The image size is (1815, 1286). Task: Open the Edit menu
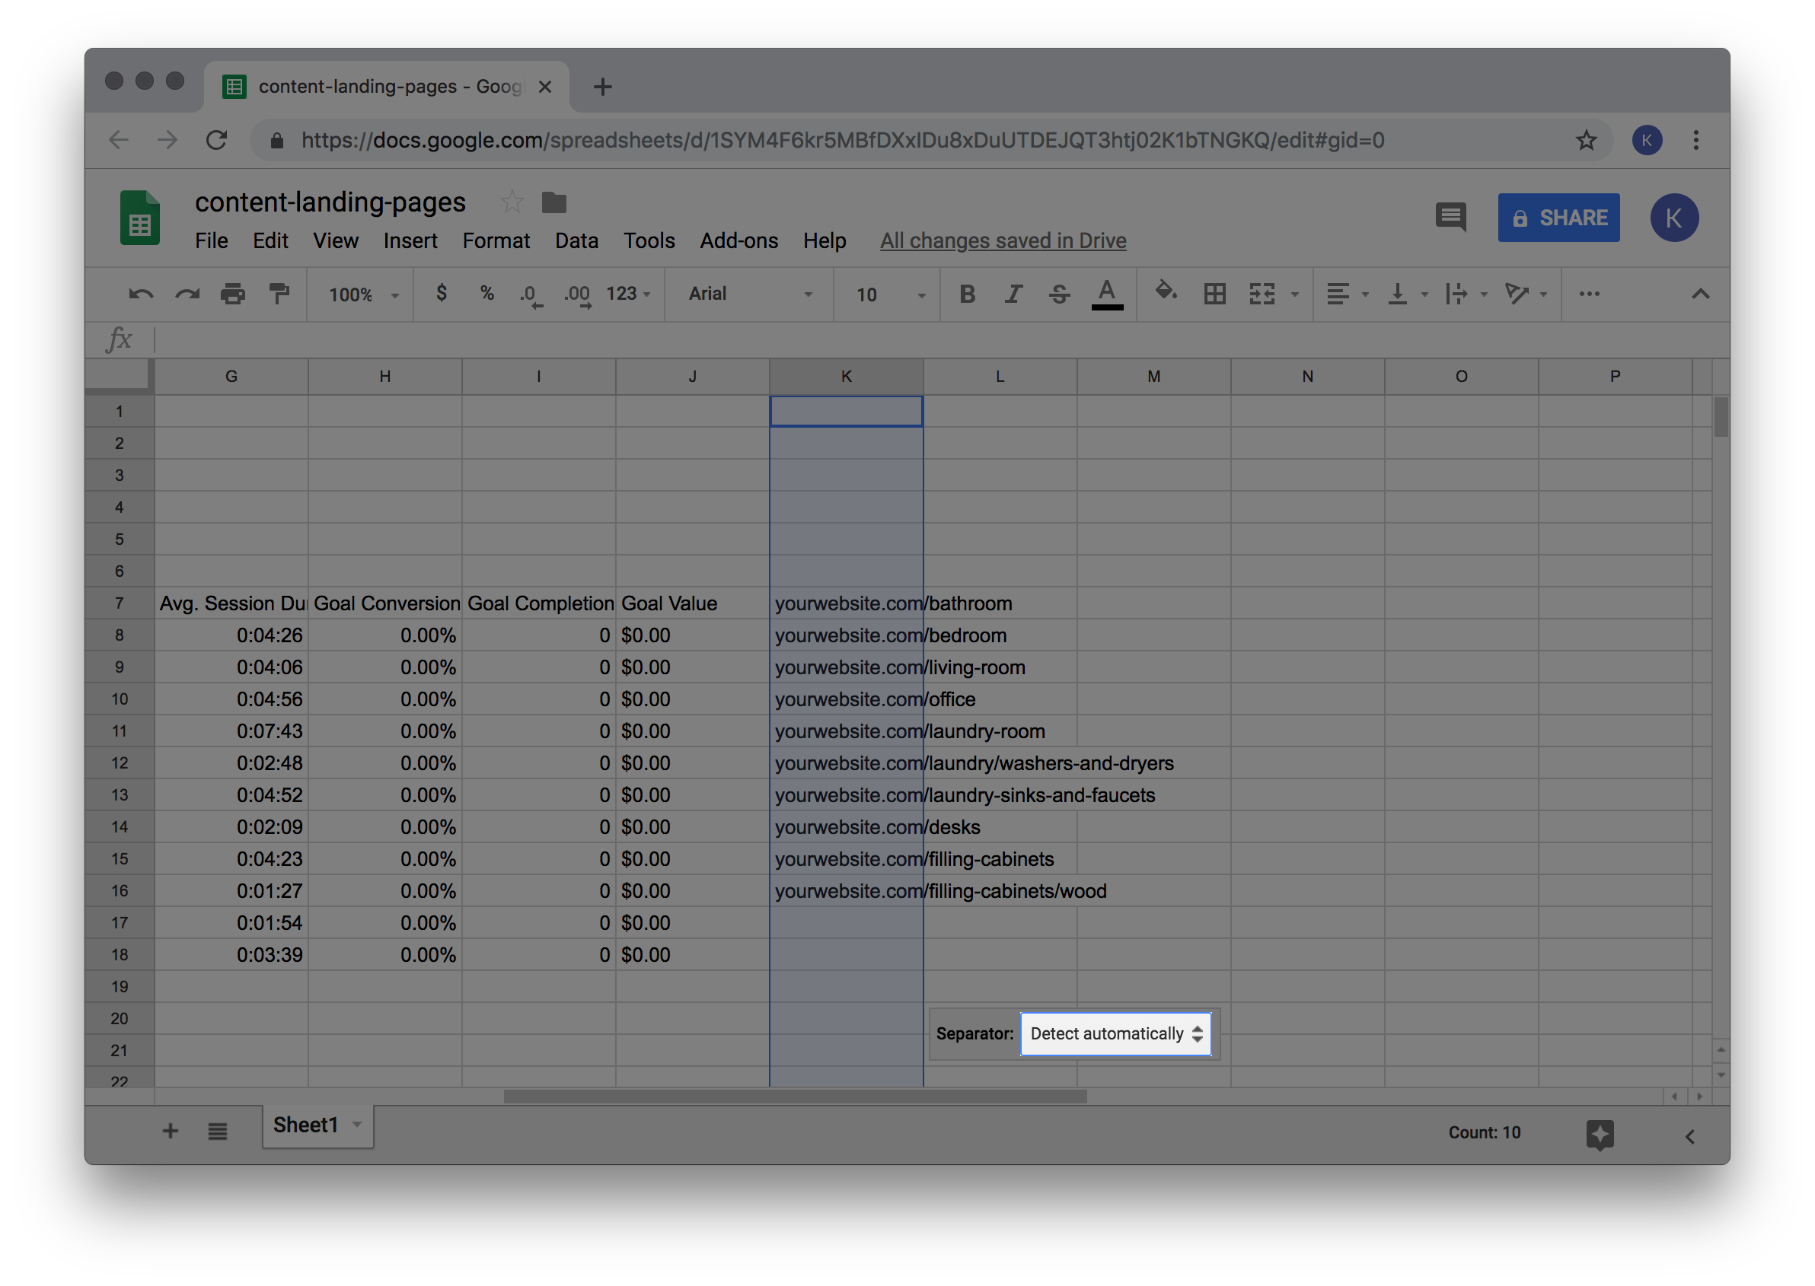270,240
